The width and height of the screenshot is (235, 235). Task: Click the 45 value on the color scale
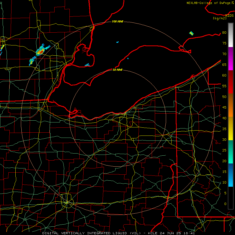tap(224, 108)
